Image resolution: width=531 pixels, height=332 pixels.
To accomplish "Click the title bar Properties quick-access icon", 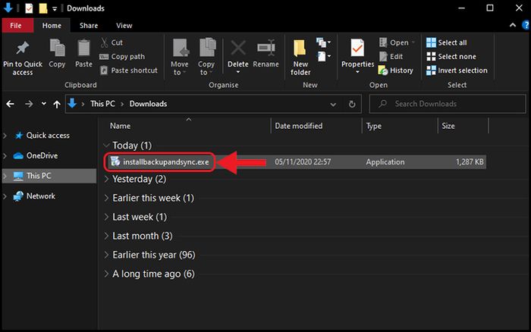I will coord(29,8).
